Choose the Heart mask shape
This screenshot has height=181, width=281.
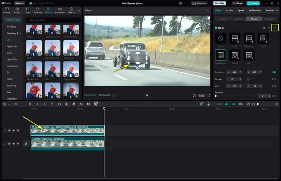pos(235,55)
